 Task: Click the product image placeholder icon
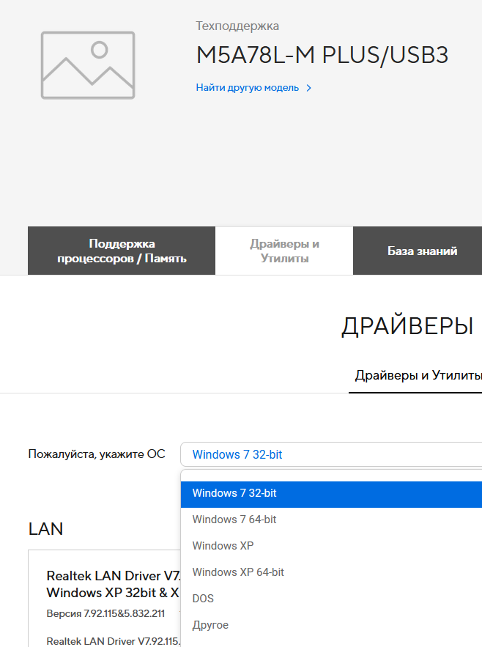coord(88,65)
